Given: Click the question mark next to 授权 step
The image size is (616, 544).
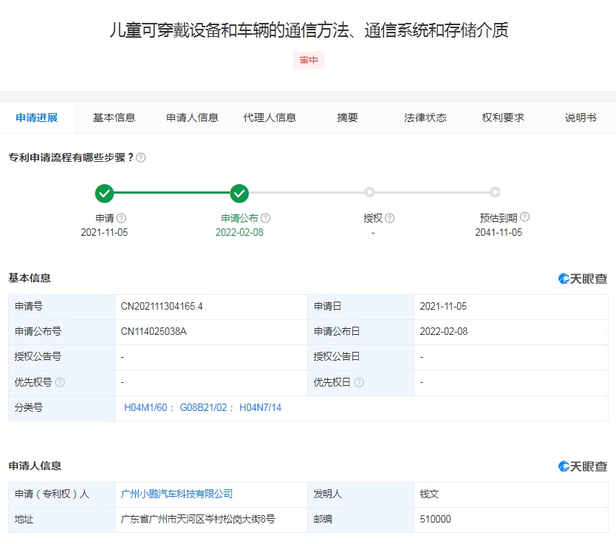Looking at the screenshot, I should pyautogui.click(x=390, y=218).
